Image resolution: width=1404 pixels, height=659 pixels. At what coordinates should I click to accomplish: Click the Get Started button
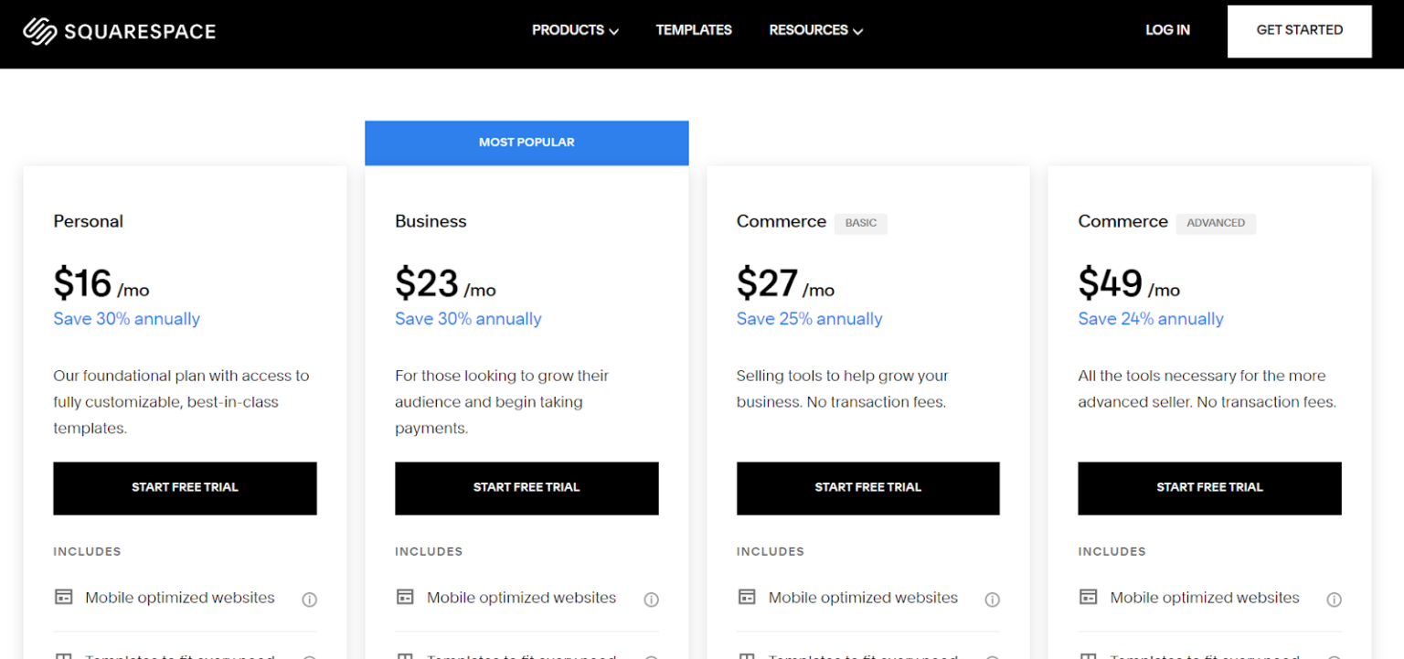coord(1299,30)
